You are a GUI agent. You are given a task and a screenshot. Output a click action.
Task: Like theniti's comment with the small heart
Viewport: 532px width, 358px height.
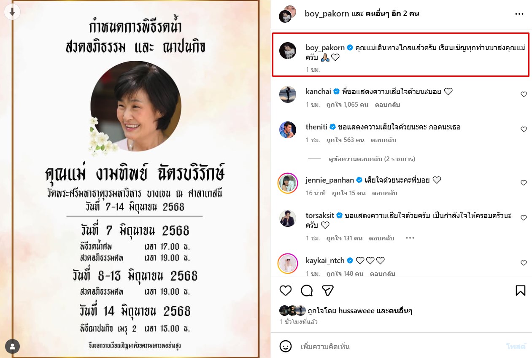524,129
